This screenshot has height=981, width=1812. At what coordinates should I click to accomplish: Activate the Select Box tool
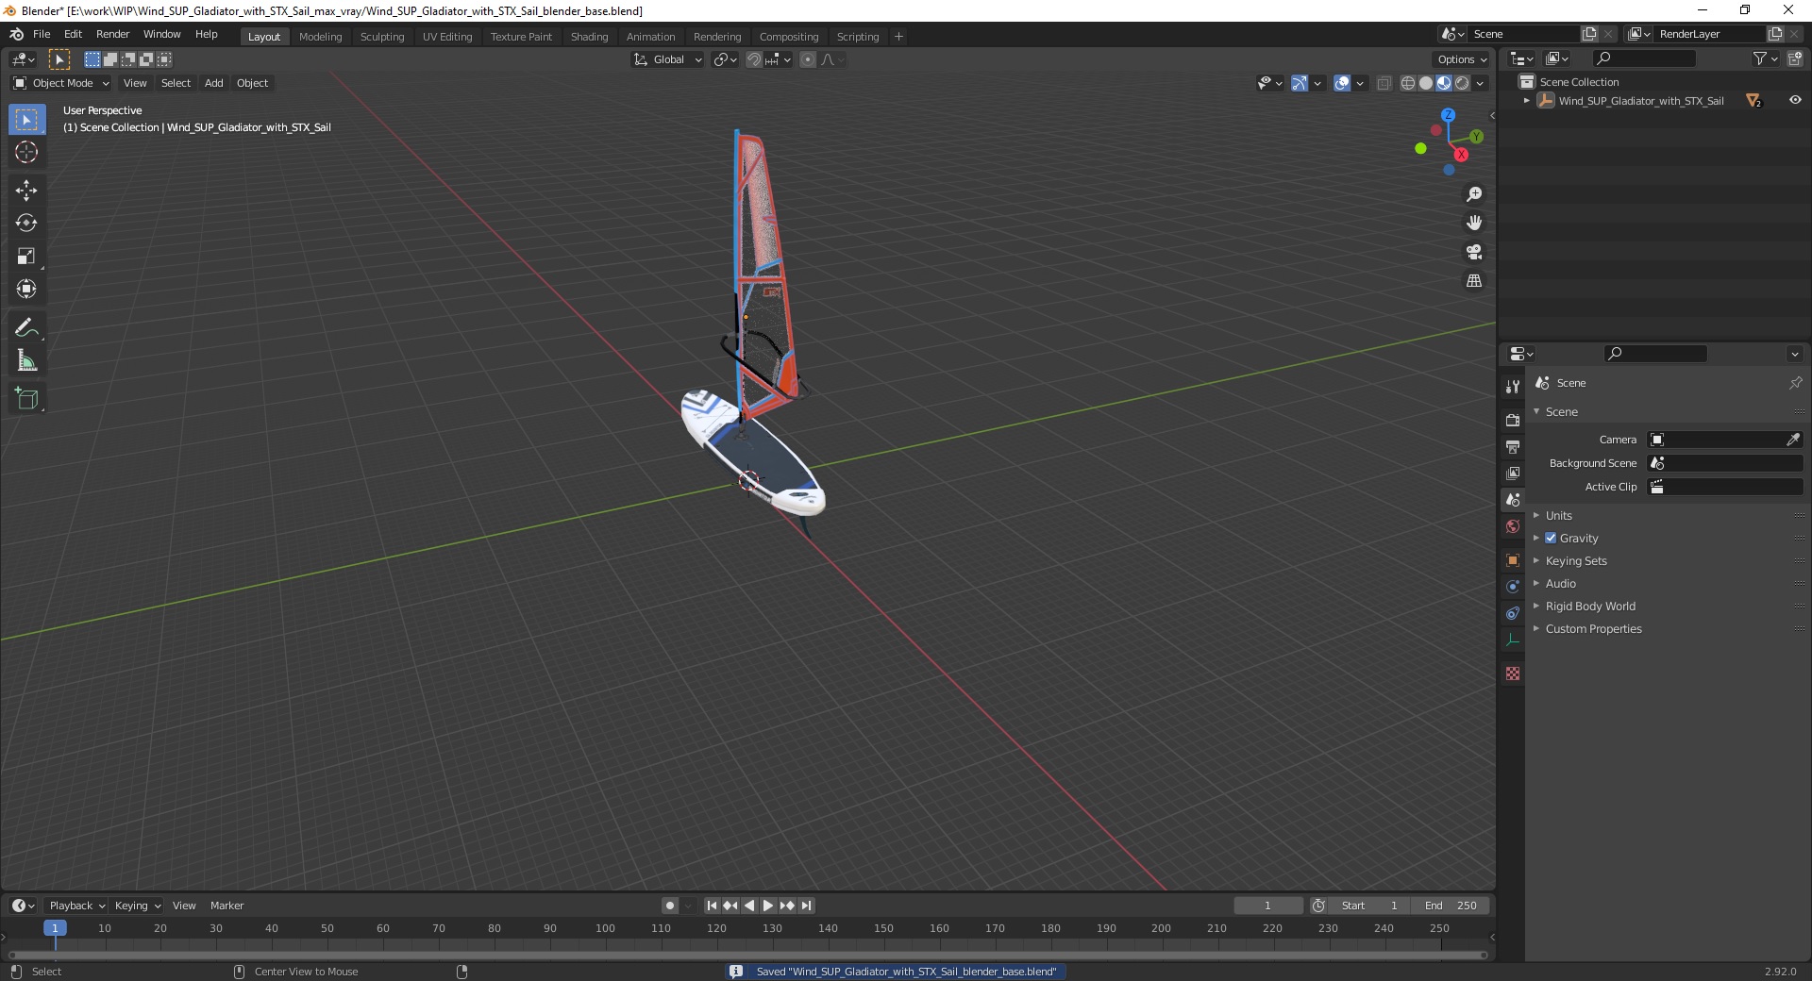26,120
